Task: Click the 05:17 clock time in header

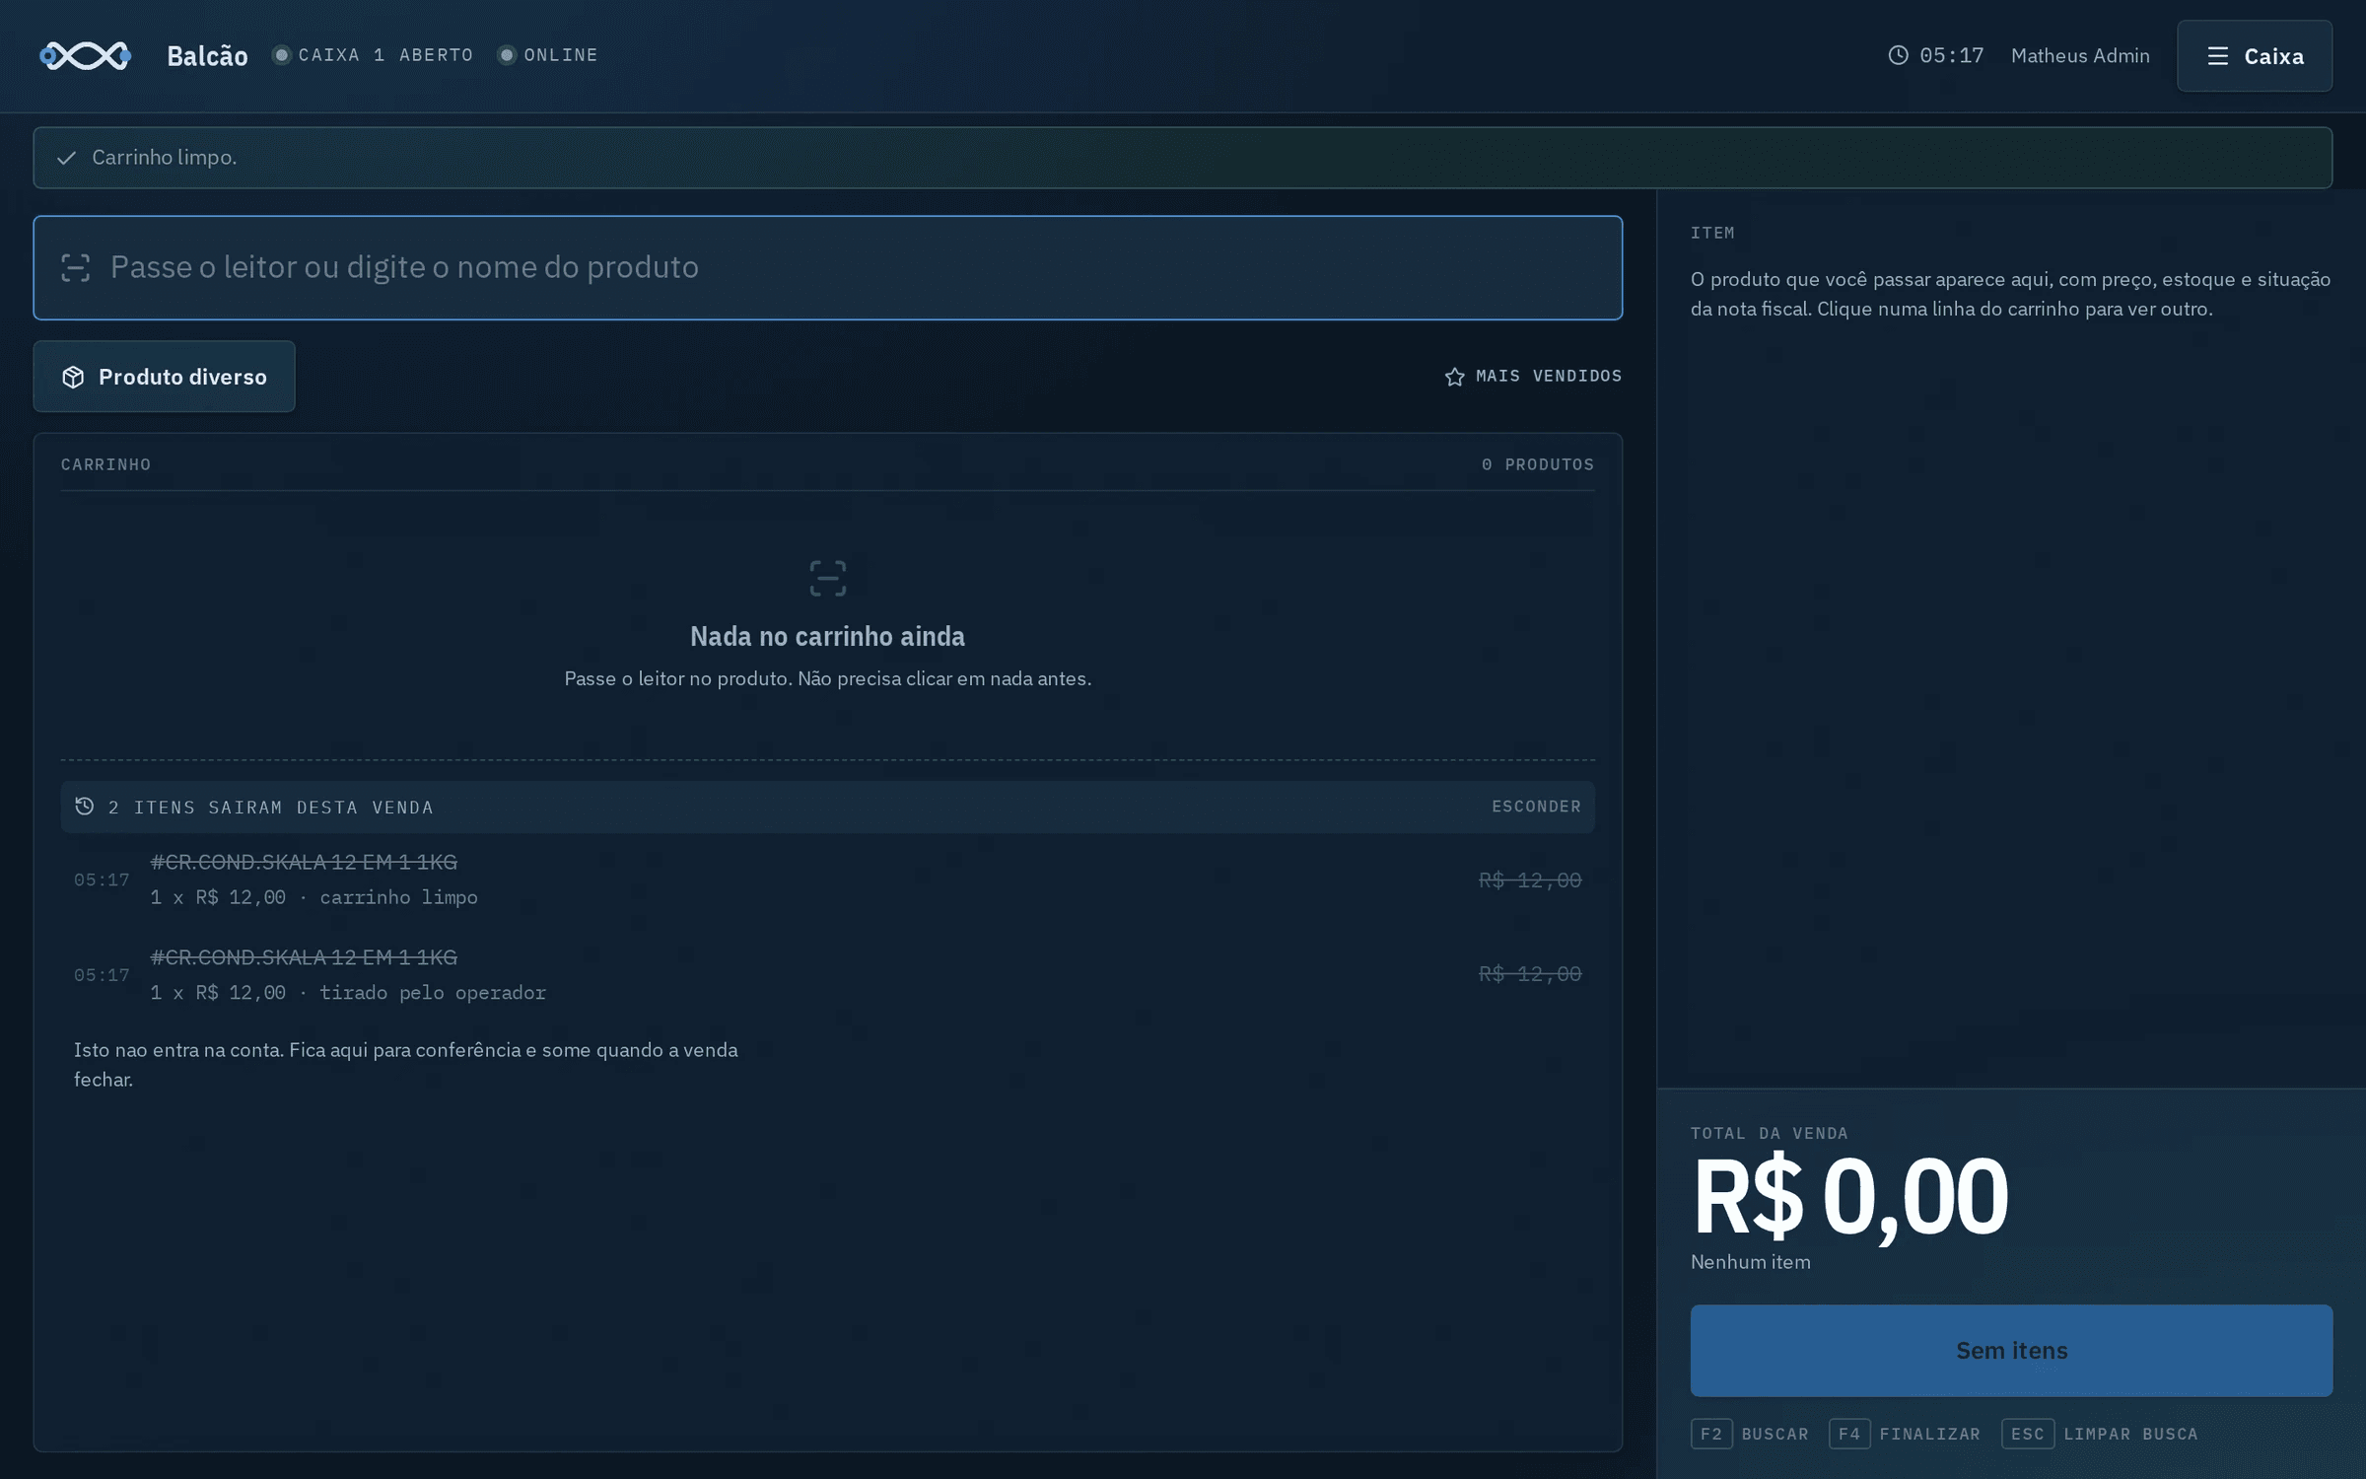Action: [x=1951, y=55]
